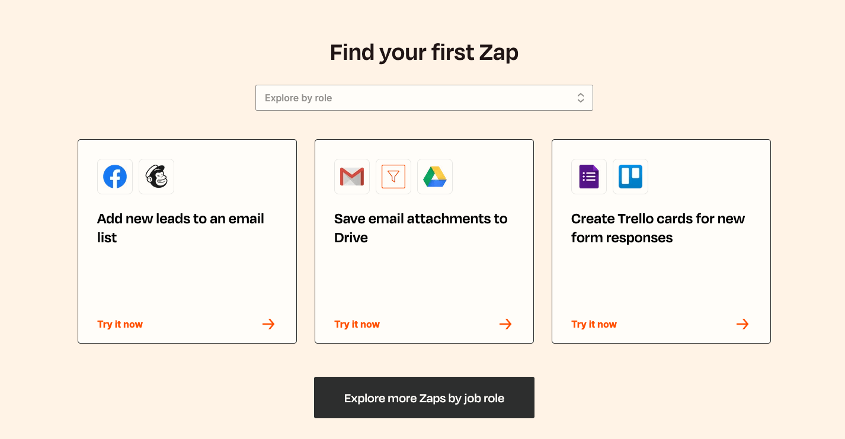Click the Facebook app icon
This screenshot has height=439, width=845.
click(115, 176)
